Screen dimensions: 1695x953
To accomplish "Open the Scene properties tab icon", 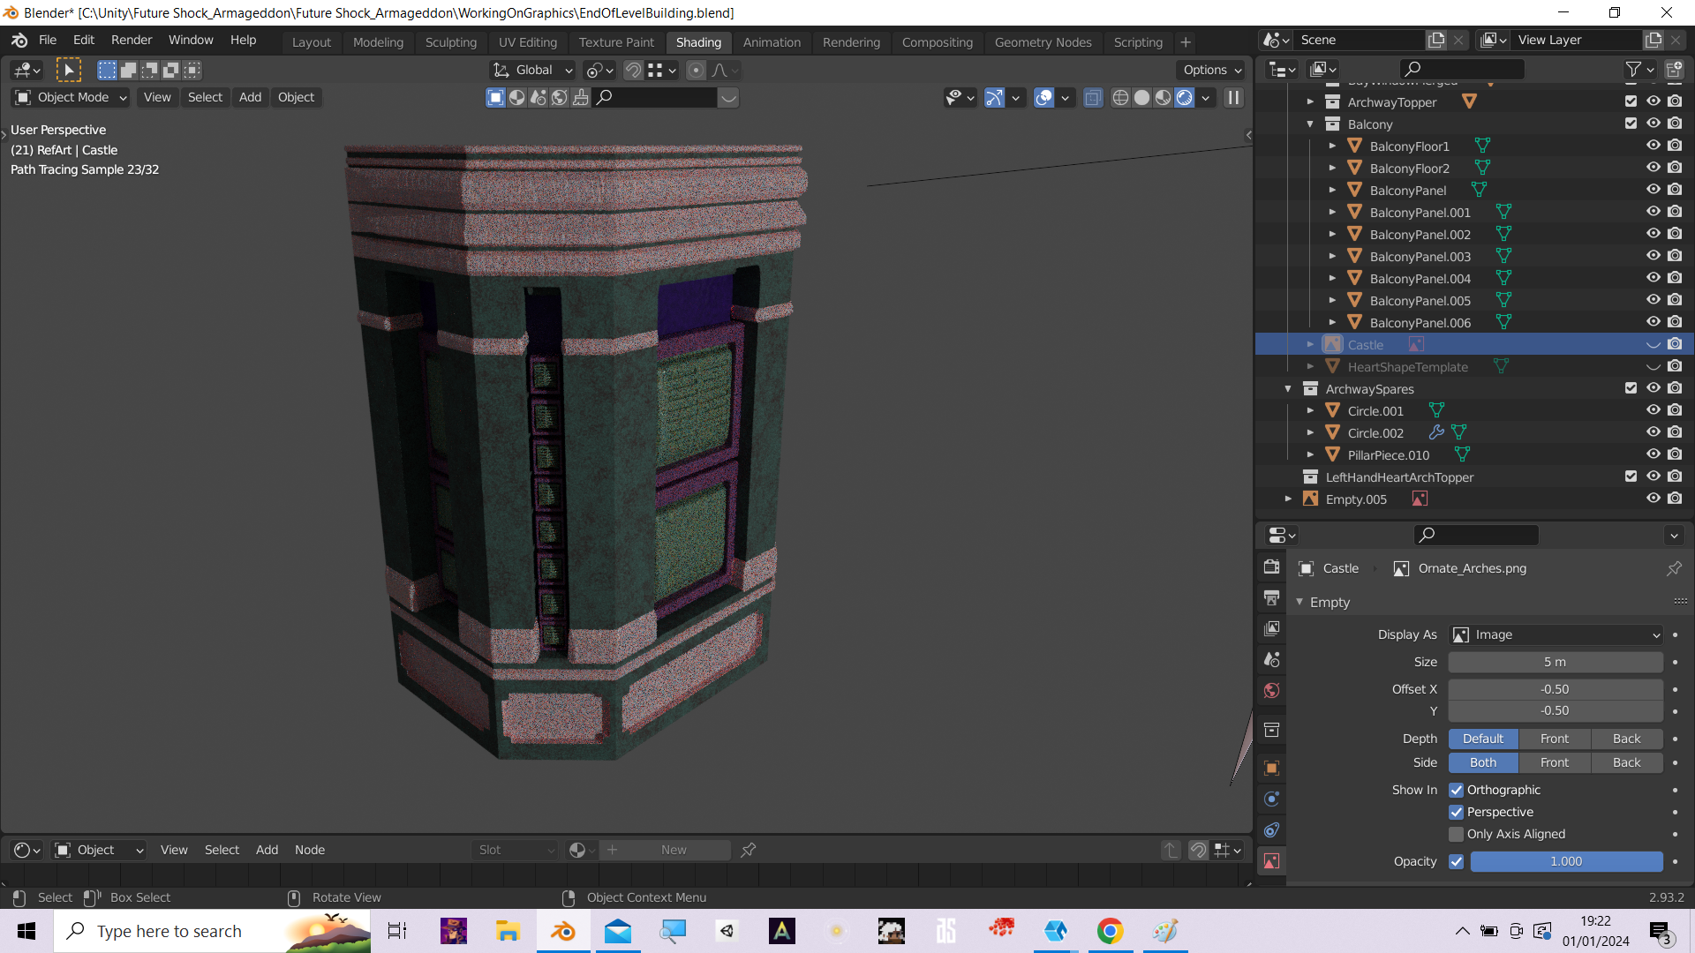I will (x=1271, y=659).
